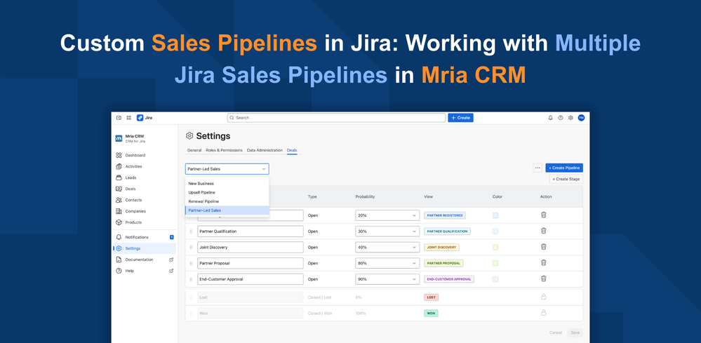Focus the Search field in top bar
Screen dimensions: 701x343
336,118
